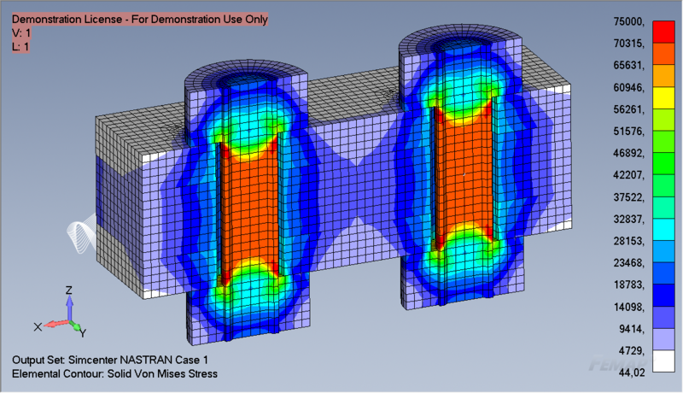
Task: Pick the orange legend band at 65631
Action: (x=663, y=76)
